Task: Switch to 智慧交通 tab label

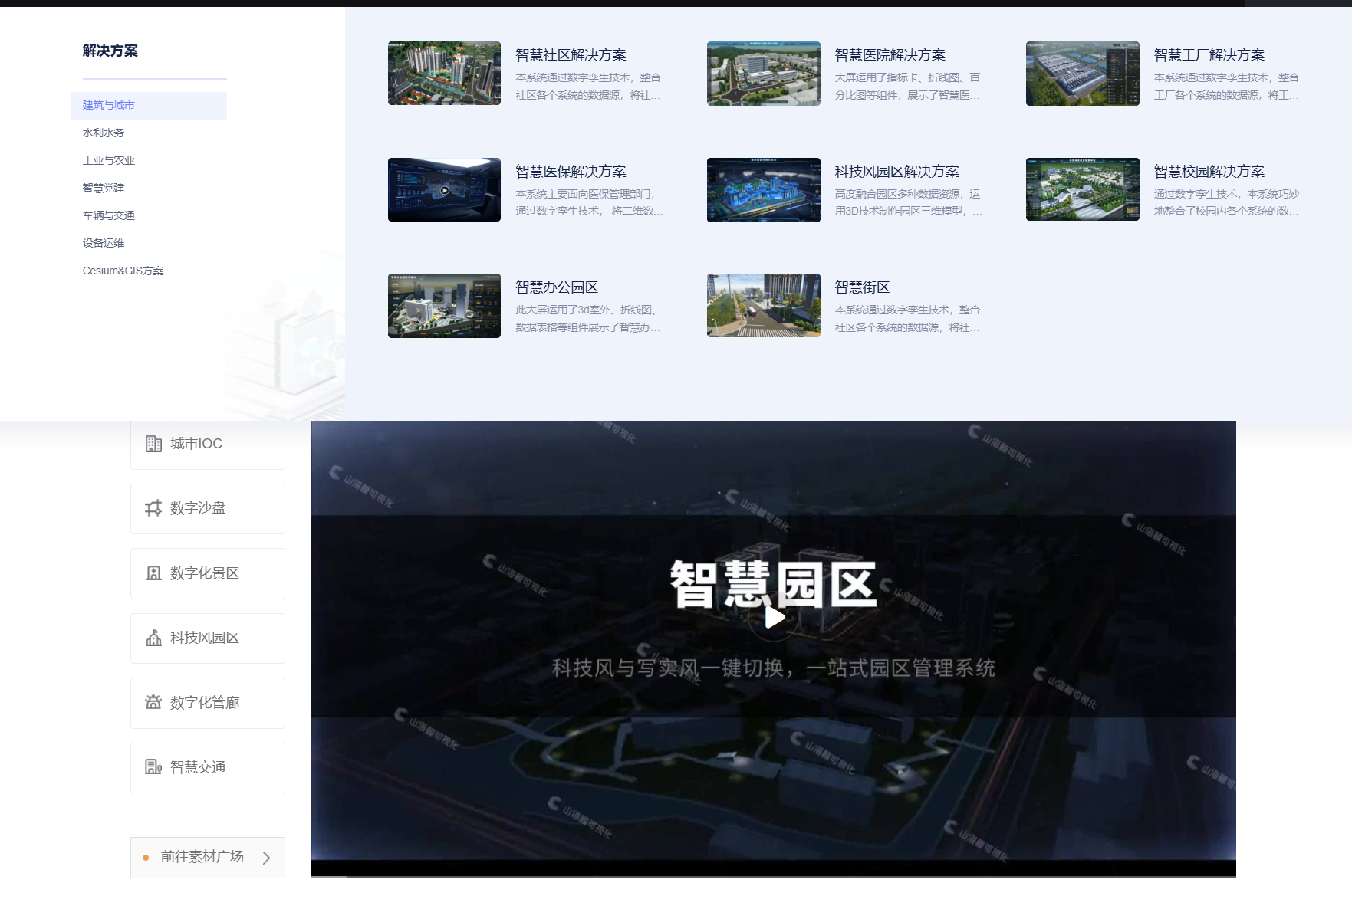Action: tap(198, 767)
